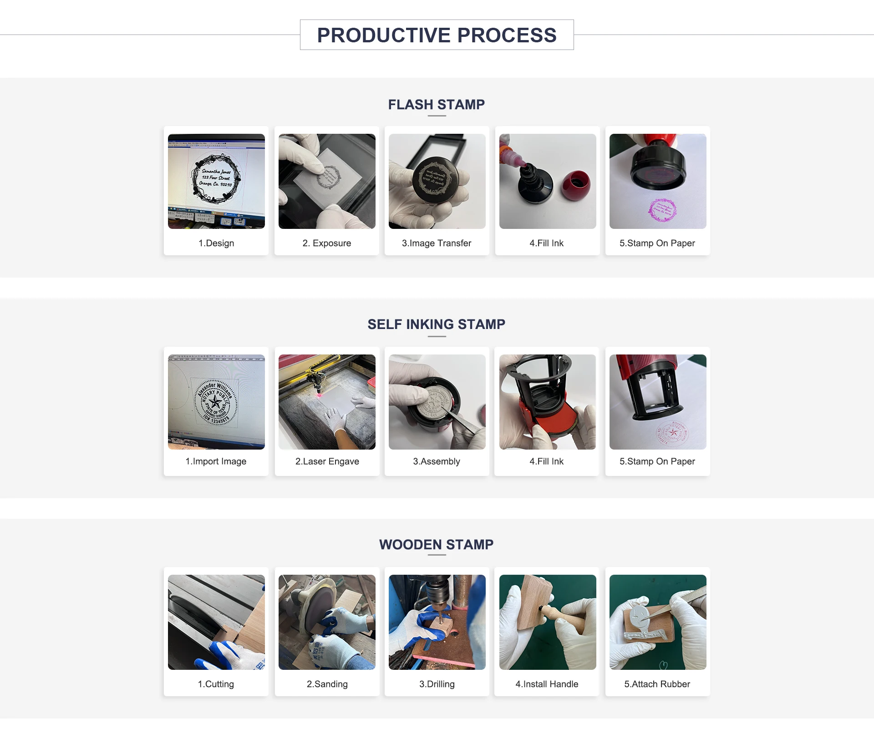
Task: Open the Flash Stamp 1.Design thumbnail
Action: [216, 181]
